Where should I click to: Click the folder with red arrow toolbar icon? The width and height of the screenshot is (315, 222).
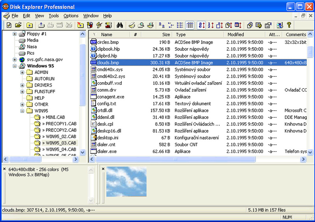pos(81,25)
